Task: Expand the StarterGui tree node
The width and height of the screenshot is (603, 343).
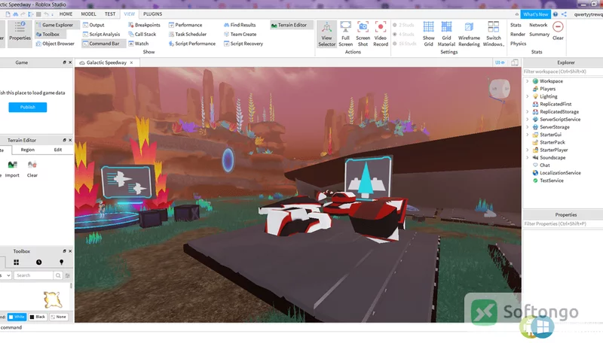Action: pos(527,135)
